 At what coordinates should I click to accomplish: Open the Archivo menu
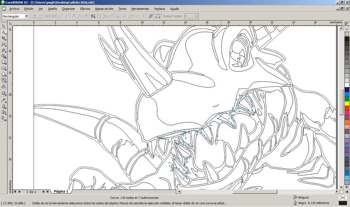[x=14, y=9]
